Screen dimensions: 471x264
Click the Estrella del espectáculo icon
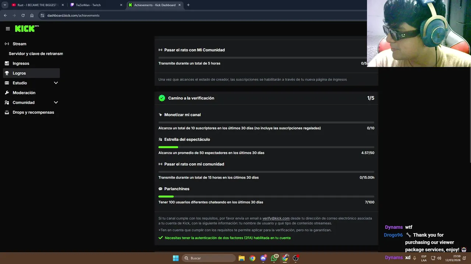point(160,139)
